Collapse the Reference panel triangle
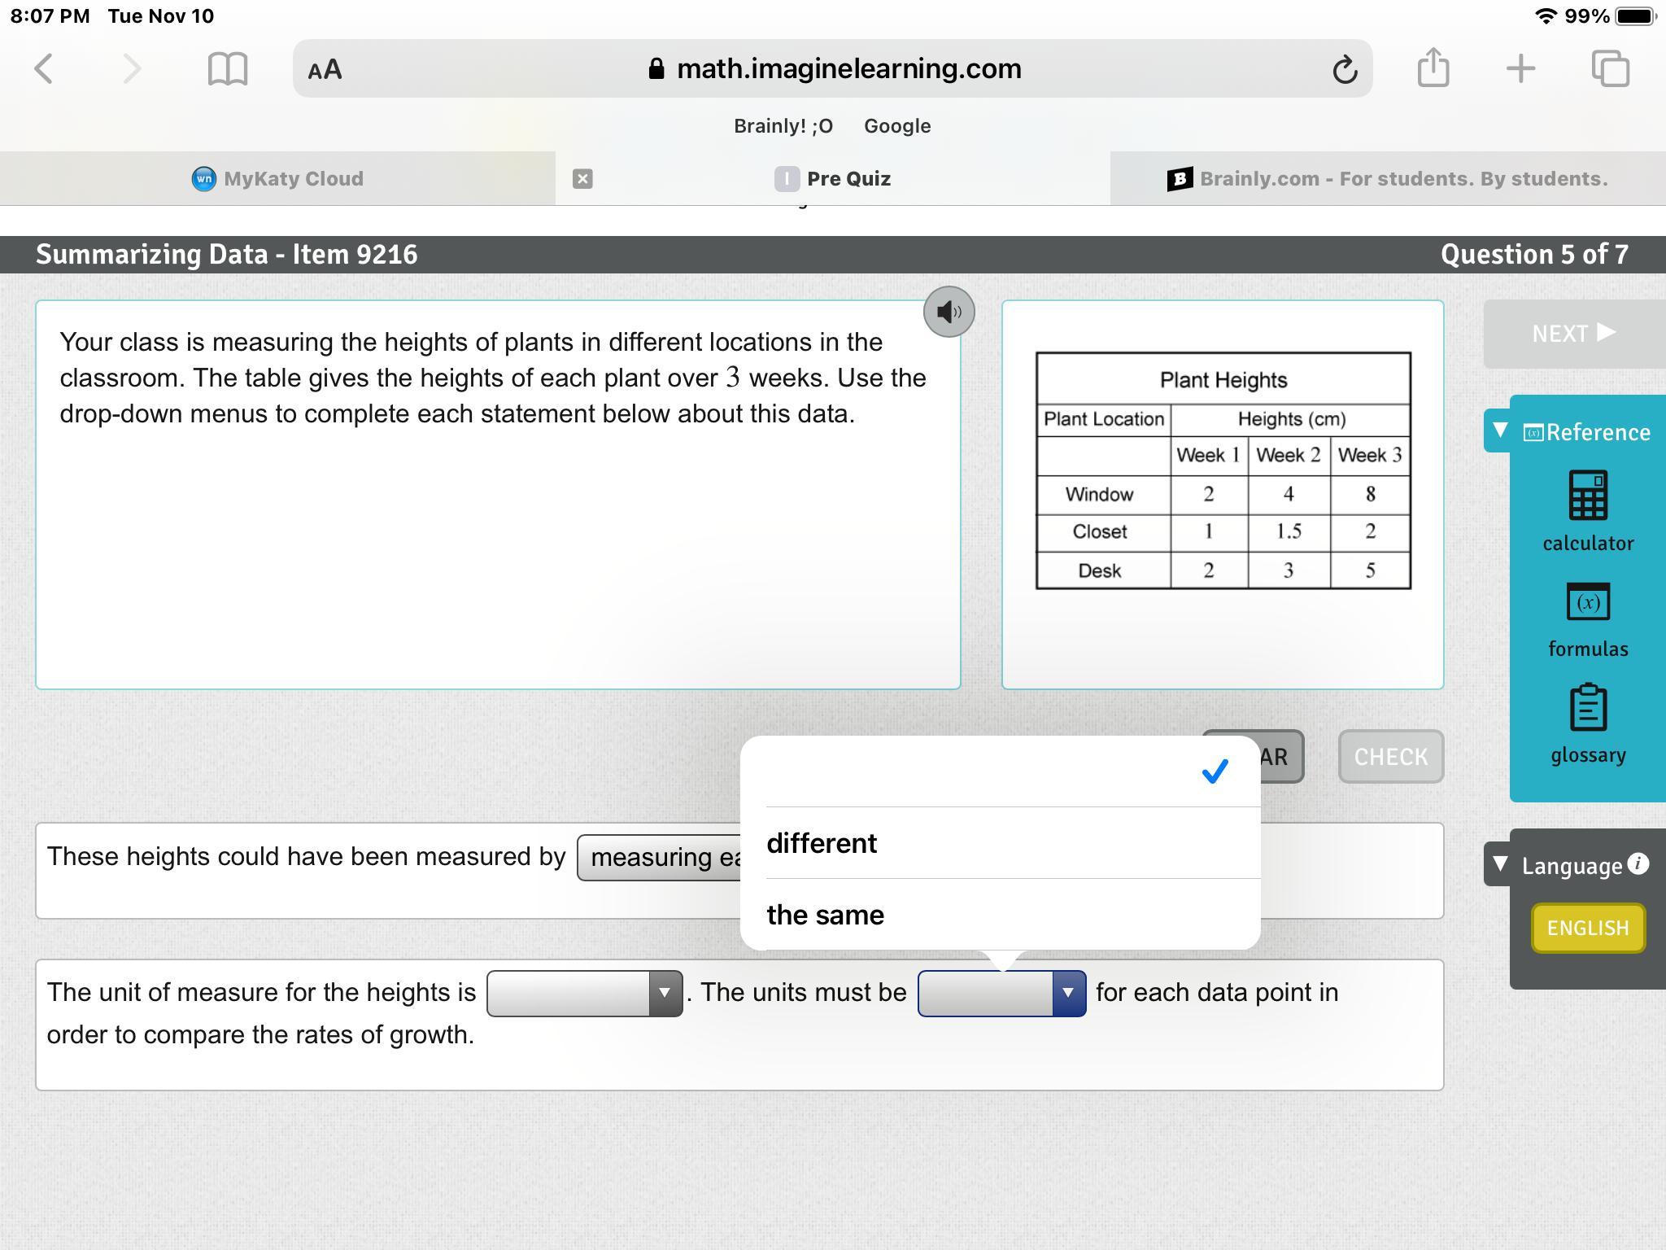This screenshot has width=1666, height=1250. pos(1500,430)
